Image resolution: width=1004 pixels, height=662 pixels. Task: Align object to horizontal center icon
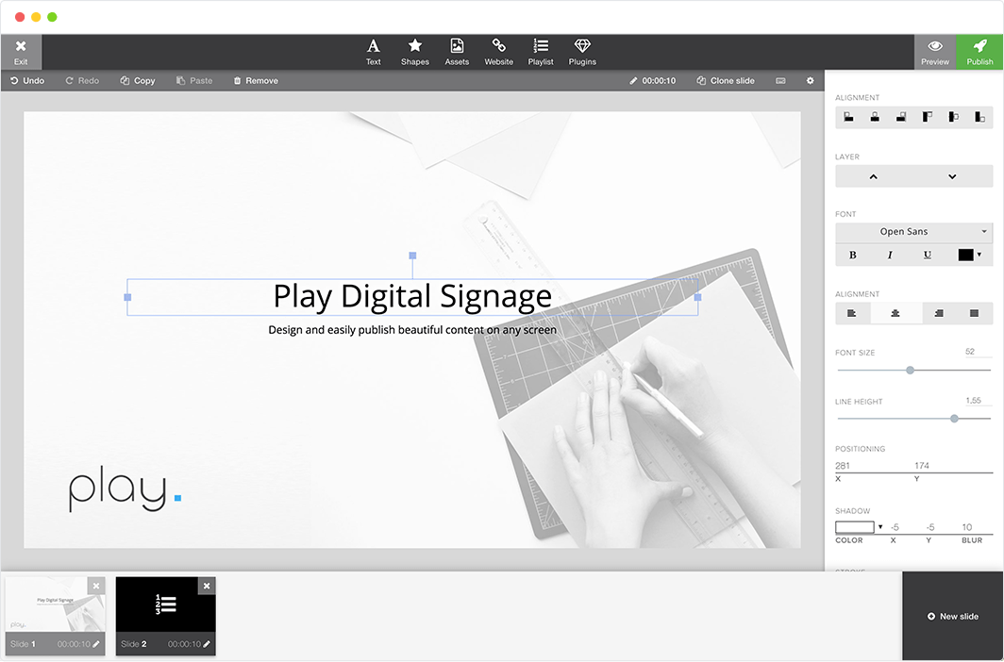pyautogui.click(x=875, y=117)
